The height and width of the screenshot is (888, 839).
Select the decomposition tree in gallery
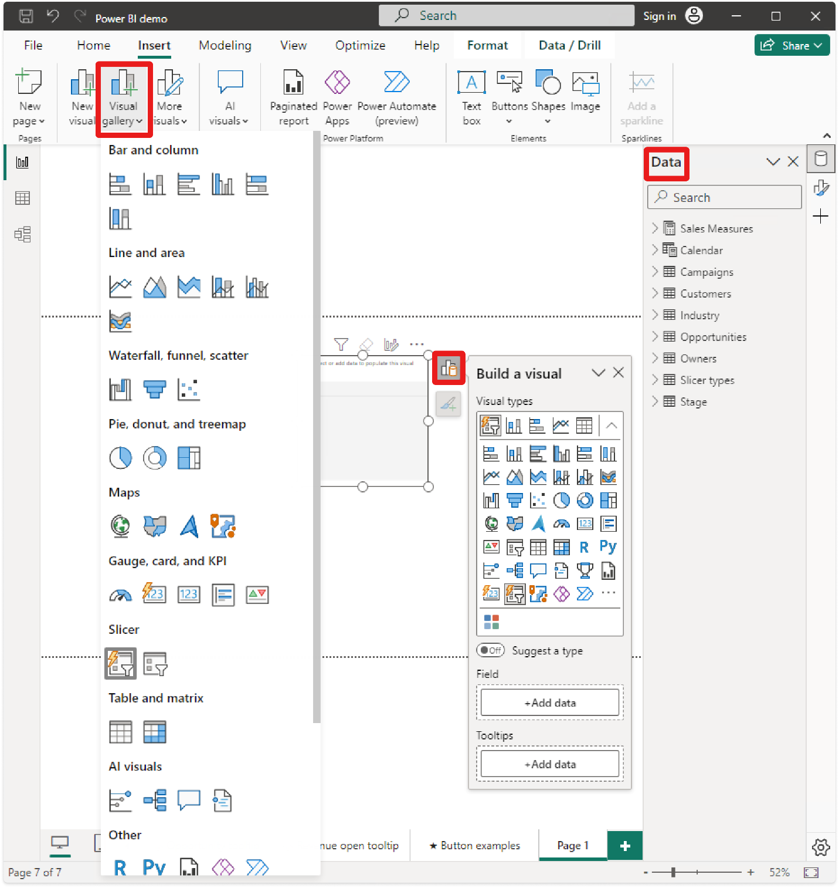(155, 801)
